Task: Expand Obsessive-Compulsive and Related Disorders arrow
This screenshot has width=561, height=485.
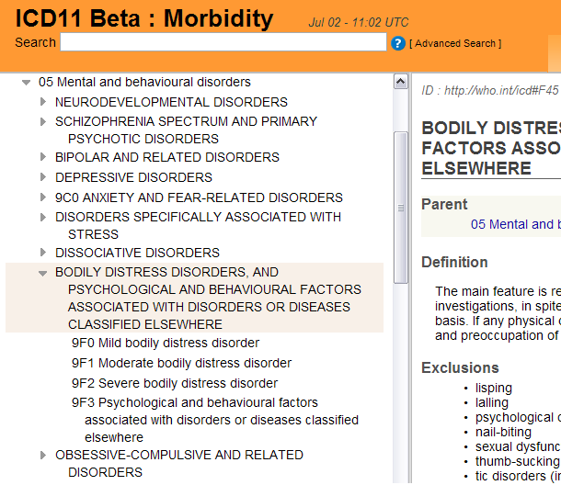Action: (x=43, y=455)
